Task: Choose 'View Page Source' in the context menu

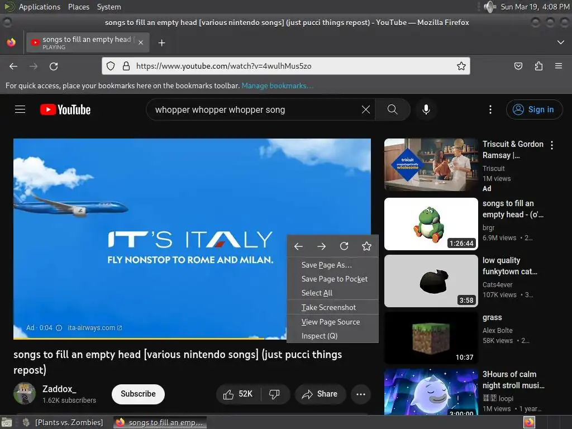Action: (x=333, y=322)
